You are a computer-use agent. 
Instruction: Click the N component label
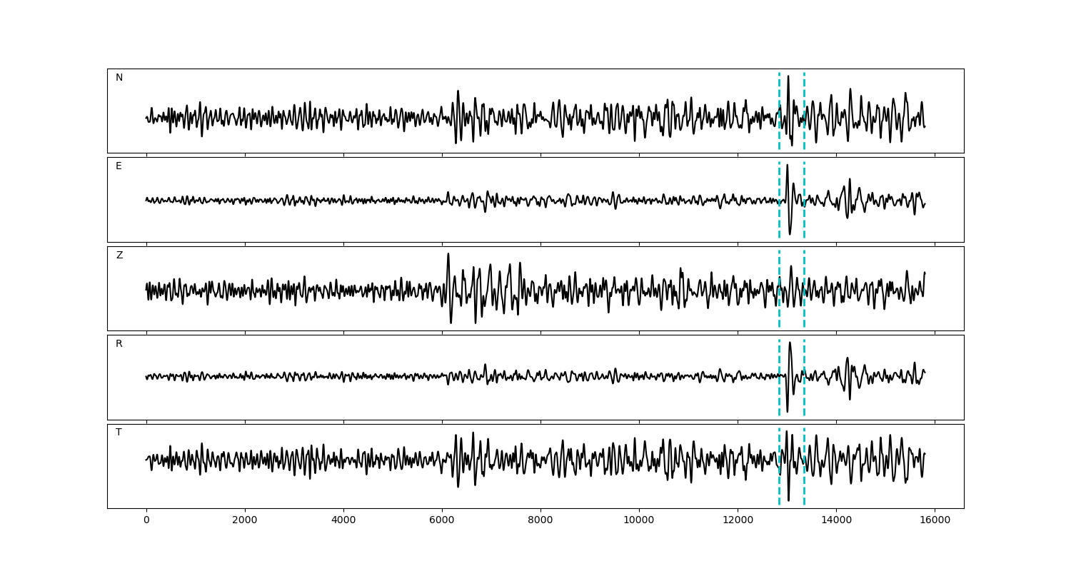click(x=119, y=78)
